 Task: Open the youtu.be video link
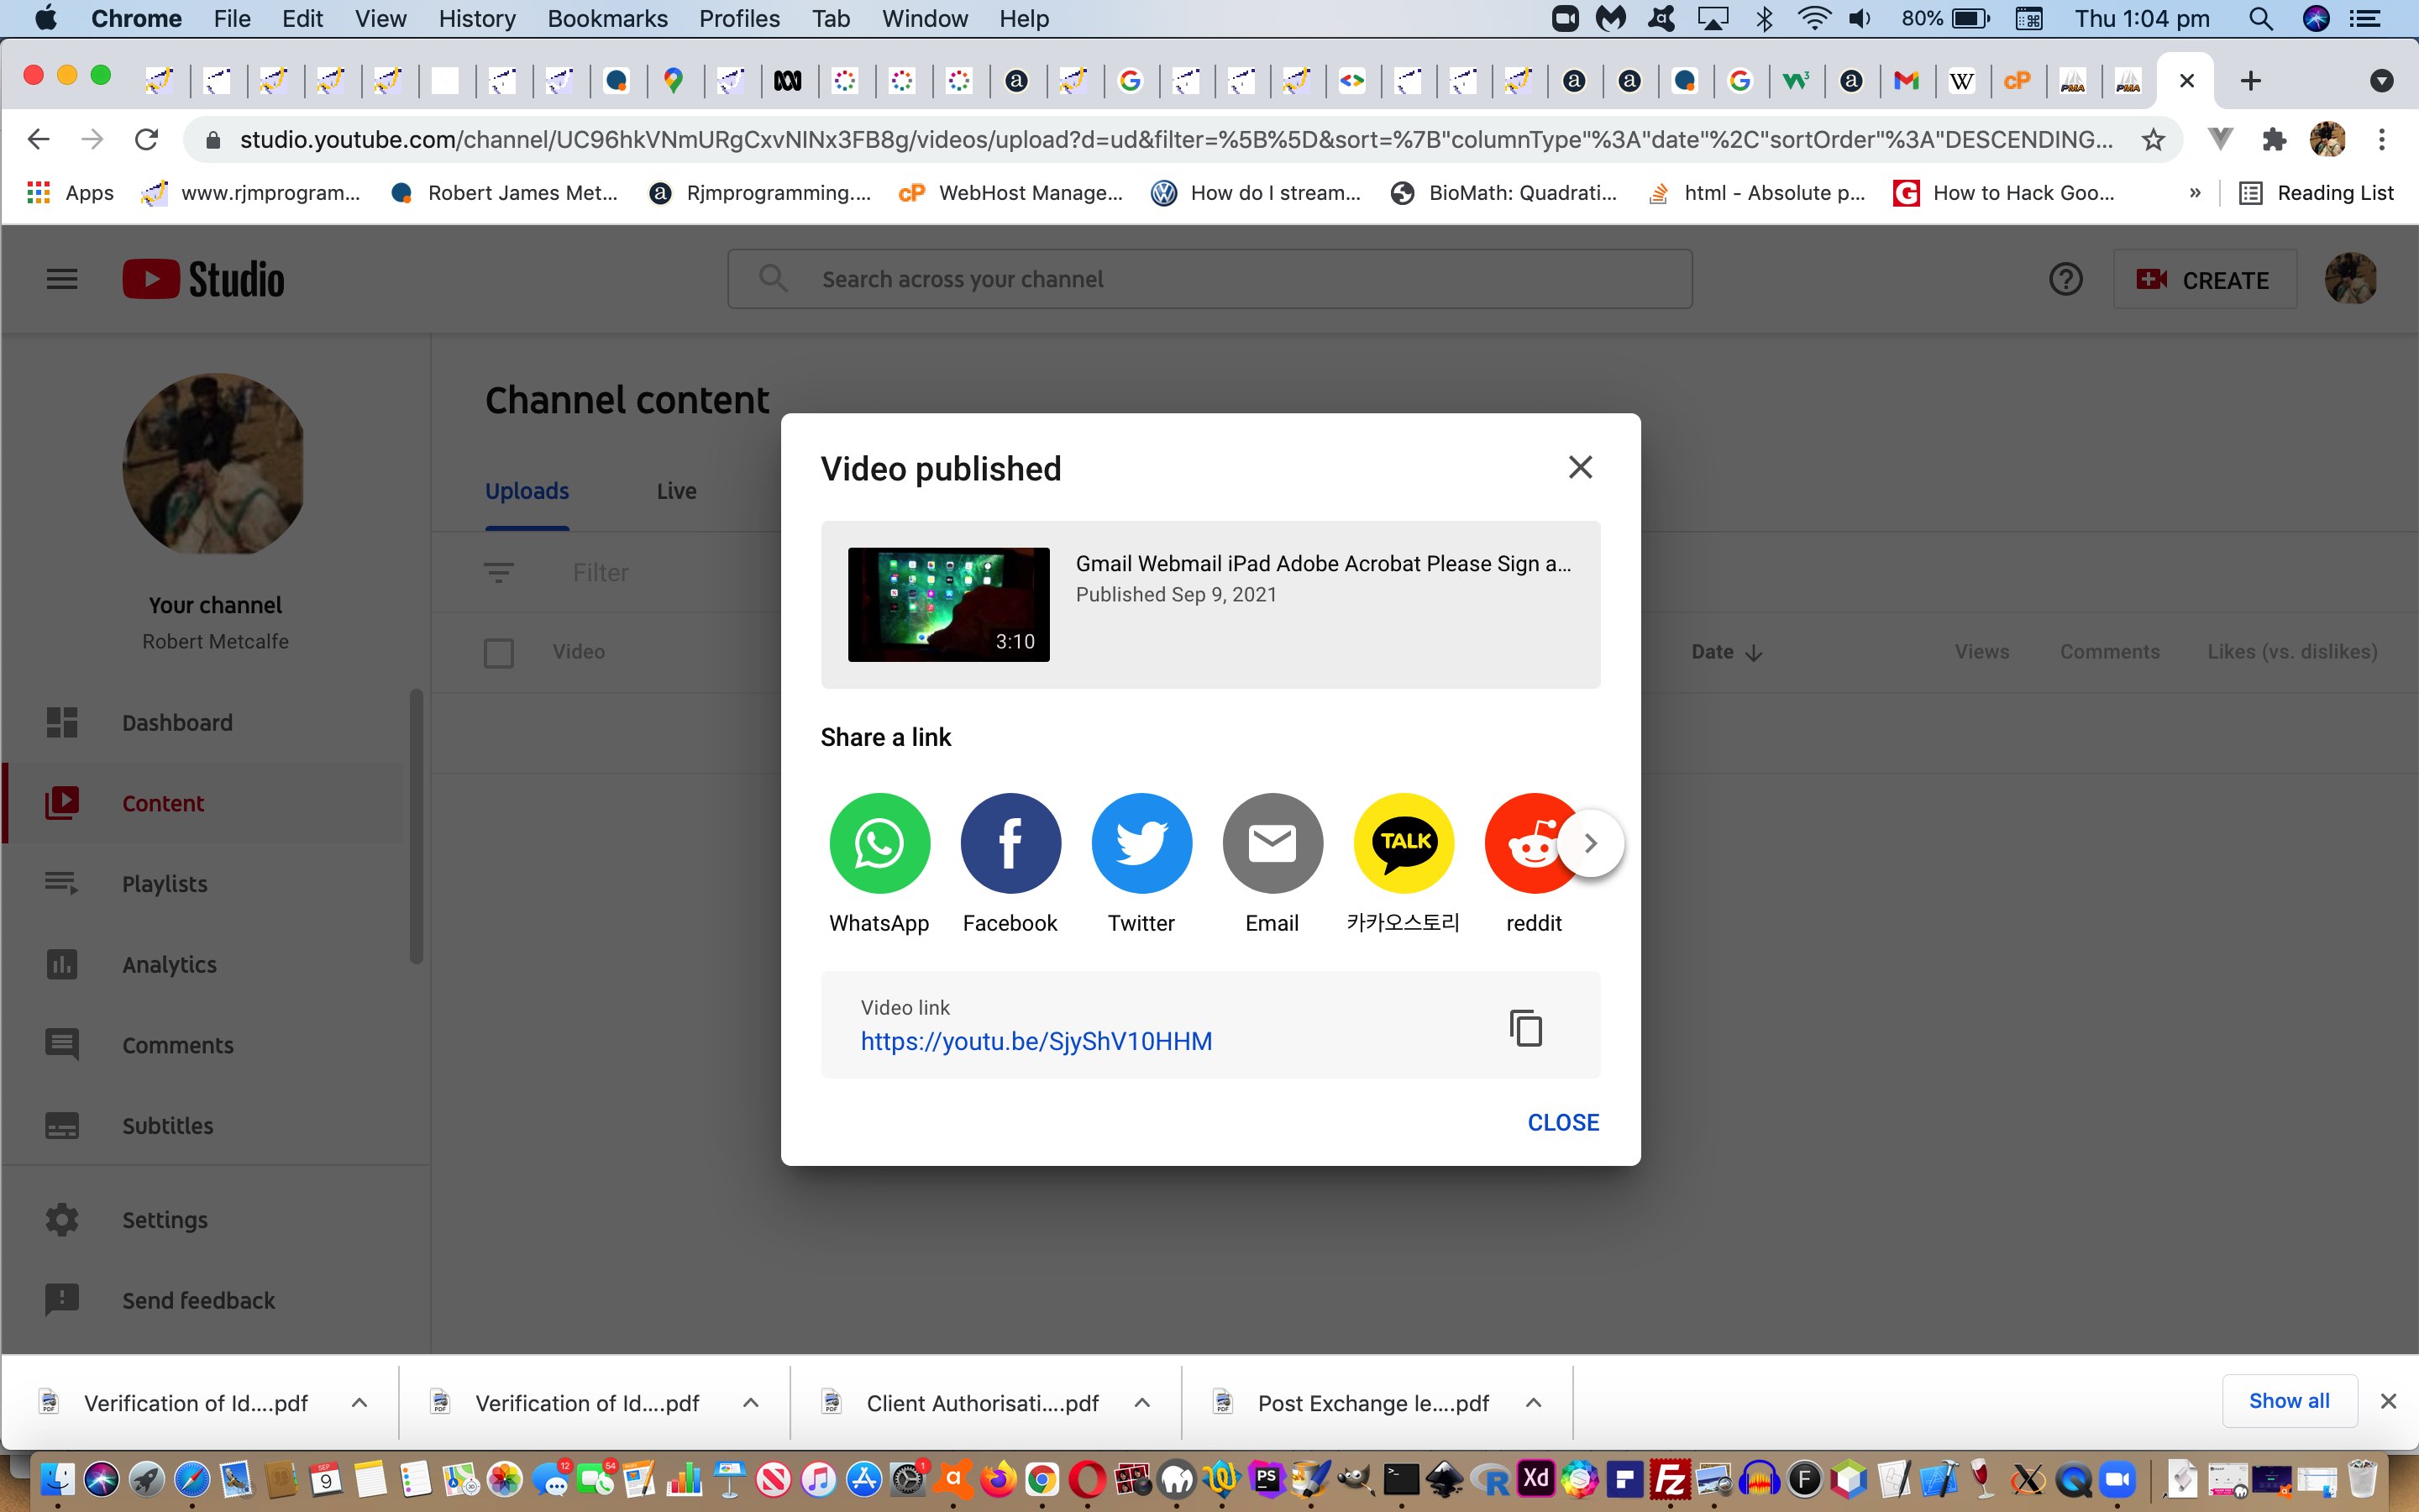1036,1041
